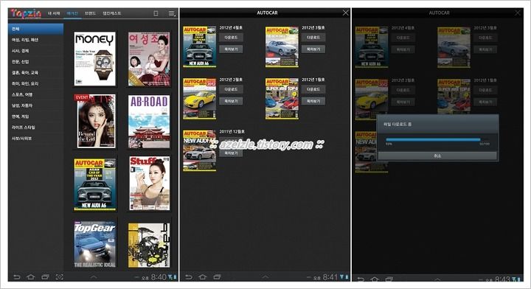531x289 pixels.
Task: Tap the back icon in the 8:41 screen
Action: point(189,277)
